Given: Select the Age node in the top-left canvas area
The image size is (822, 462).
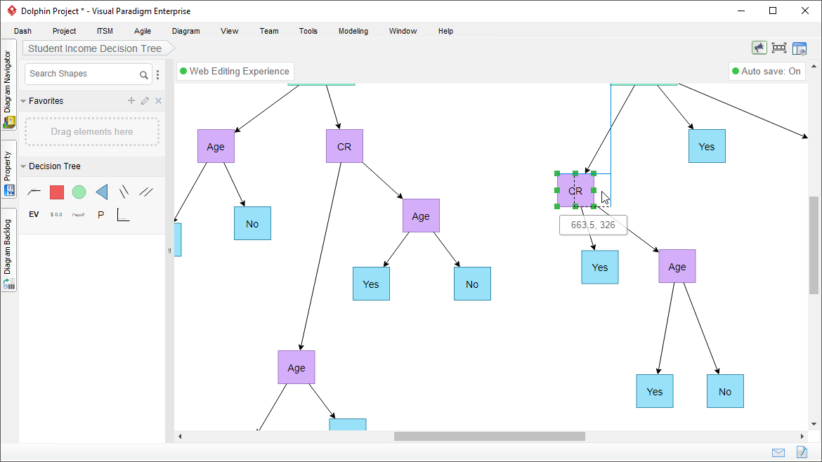Looking at the screenshot, I should 216,147.
